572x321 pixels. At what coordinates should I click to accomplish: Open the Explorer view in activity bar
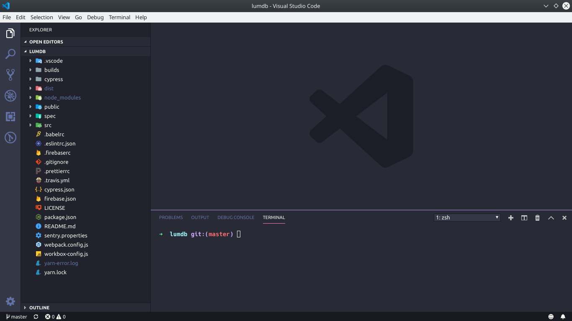coord(10,33)
